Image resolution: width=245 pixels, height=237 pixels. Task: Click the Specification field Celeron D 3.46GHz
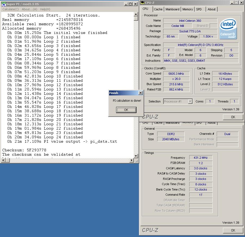coord(201,45)
